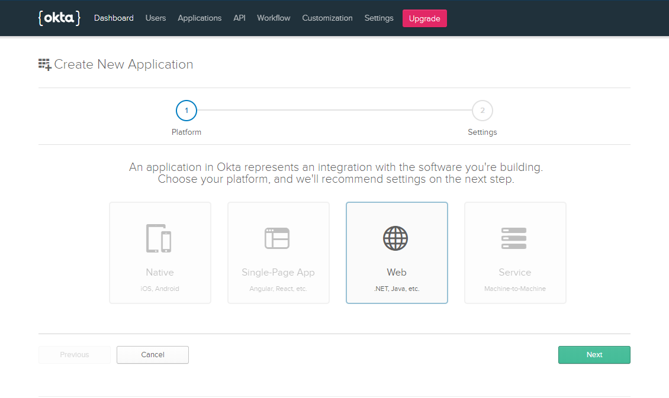Click the okta logo
The image size is (669, 398).
[59, 18]
